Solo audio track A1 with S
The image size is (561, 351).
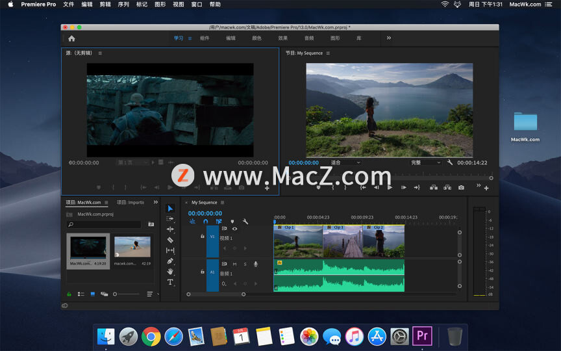245,264
